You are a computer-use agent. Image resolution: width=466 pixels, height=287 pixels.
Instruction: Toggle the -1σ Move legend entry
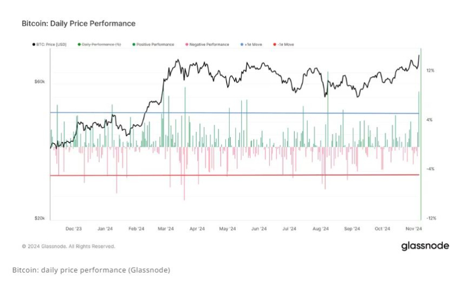click(283, 44)
